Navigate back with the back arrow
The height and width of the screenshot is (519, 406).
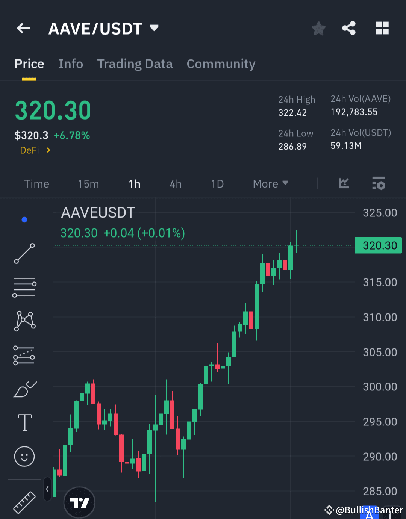23,28
